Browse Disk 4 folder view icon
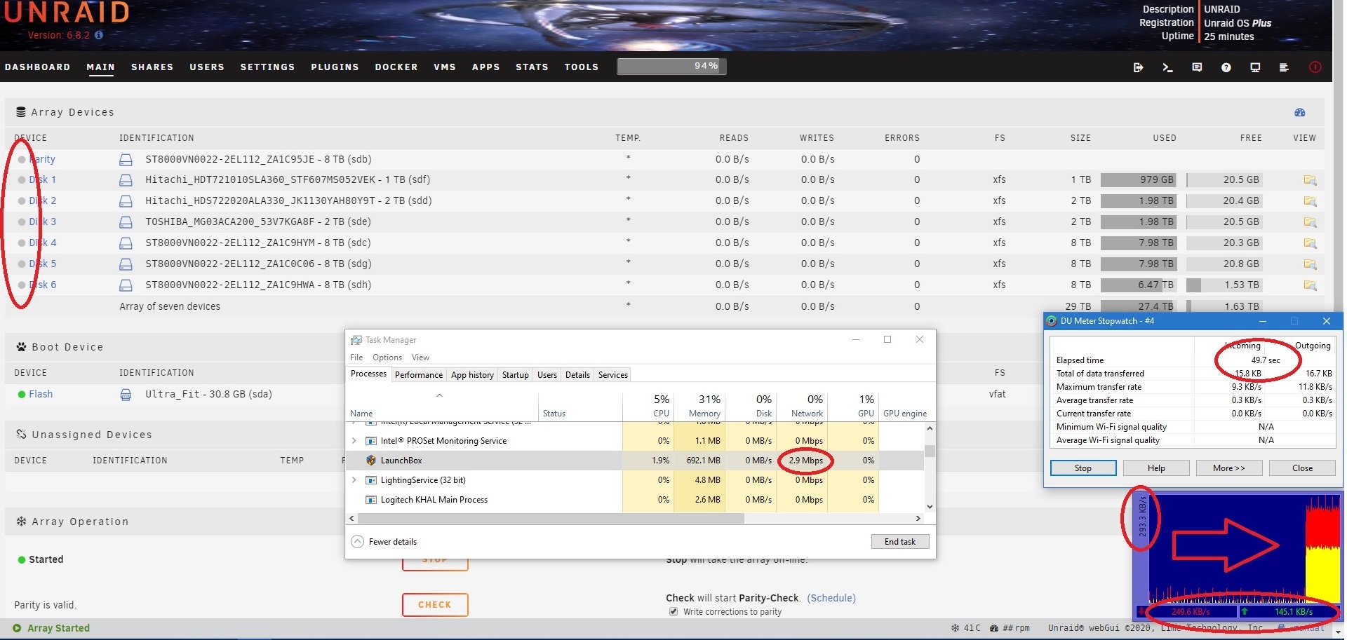 pos(1310,243)
